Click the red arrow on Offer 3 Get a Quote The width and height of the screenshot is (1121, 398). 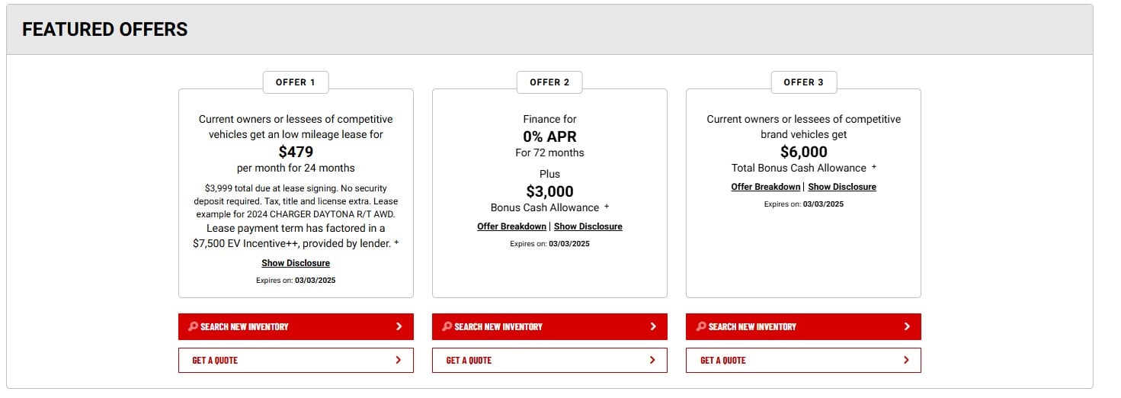click(x=906, y=360)
